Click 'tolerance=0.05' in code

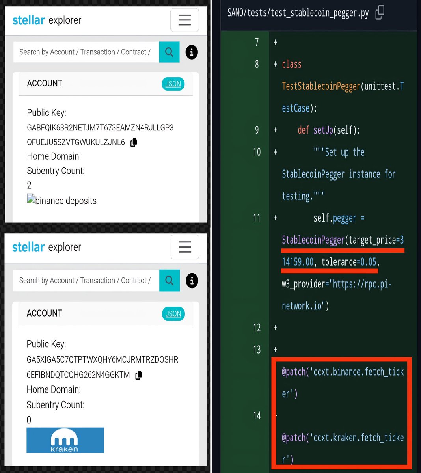(x=349, y=262)
